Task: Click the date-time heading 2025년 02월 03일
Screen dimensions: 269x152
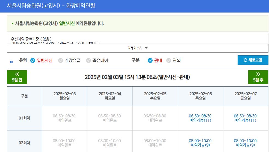Action: click(137, 77)
